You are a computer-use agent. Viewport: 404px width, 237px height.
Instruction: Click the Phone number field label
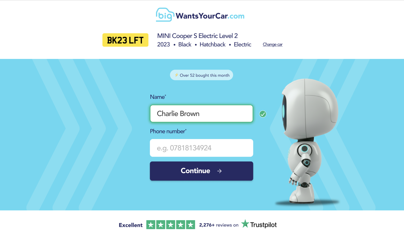(x=168, y=131)
